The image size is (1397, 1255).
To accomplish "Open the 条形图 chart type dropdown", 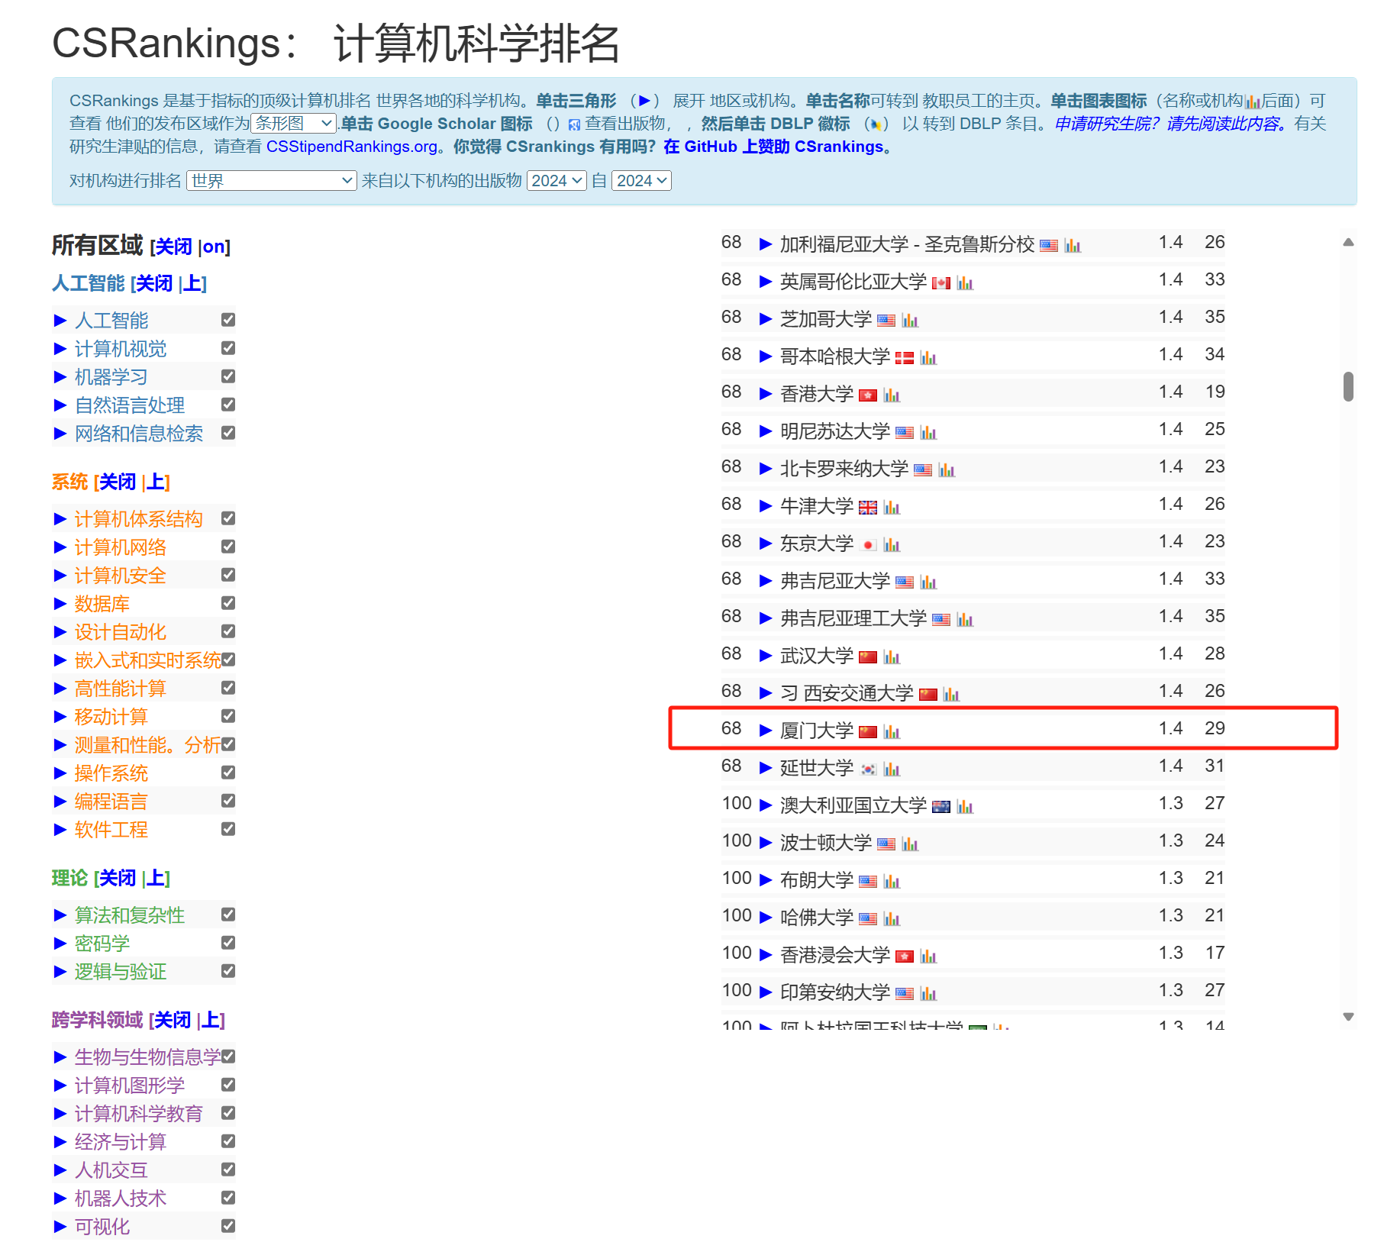I will click(x=294, y=124).
